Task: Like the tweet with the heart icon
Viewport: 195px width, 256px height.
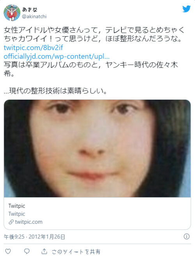Action: click(x=8, y=251)
